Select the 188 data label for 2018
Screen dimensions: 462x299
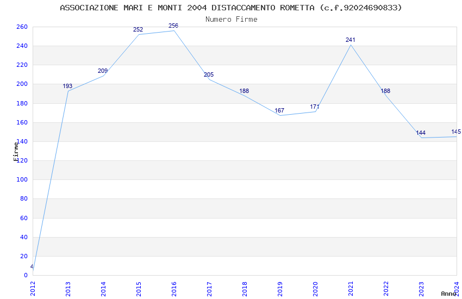[x=244, y=91]
